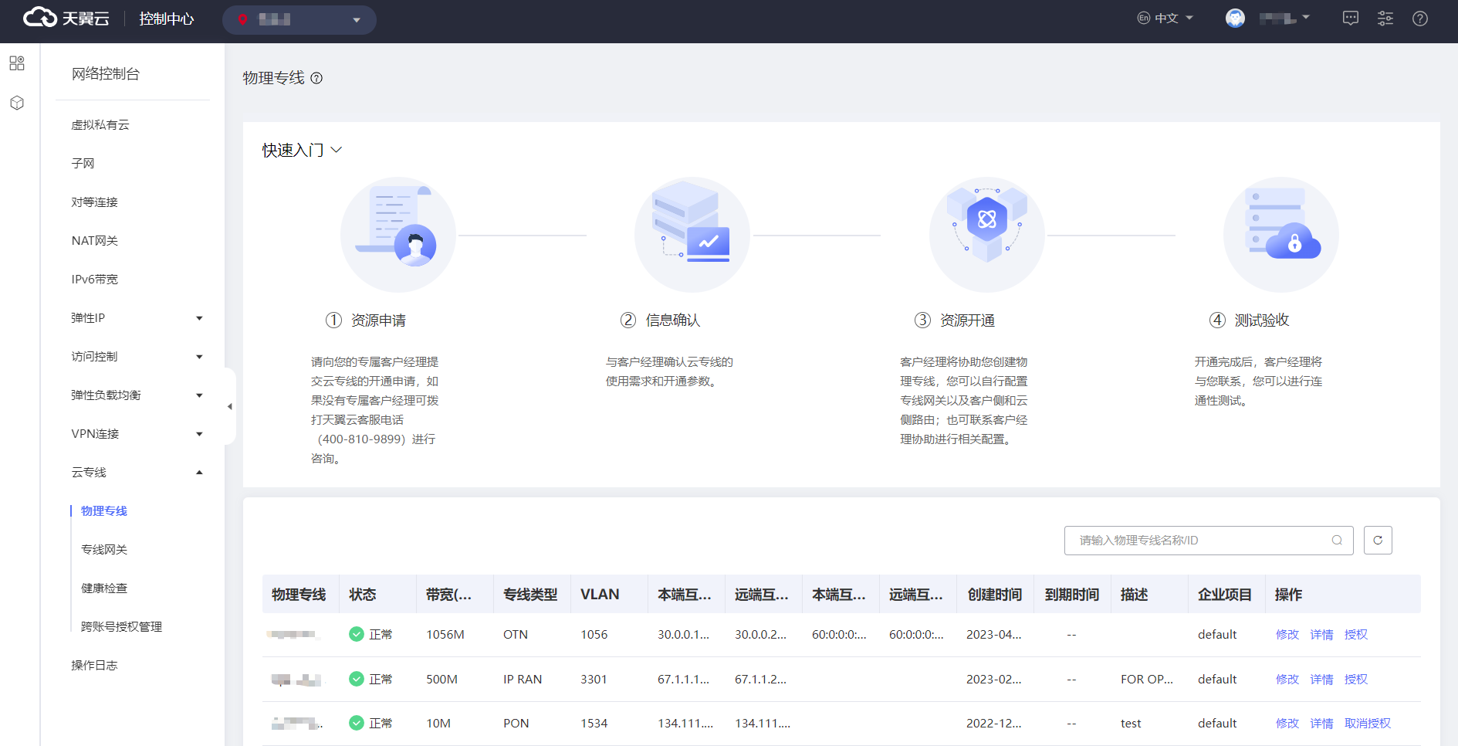Click the settings sliders icon in header
Screen dimensions: 1458x746
(1385, 19)
